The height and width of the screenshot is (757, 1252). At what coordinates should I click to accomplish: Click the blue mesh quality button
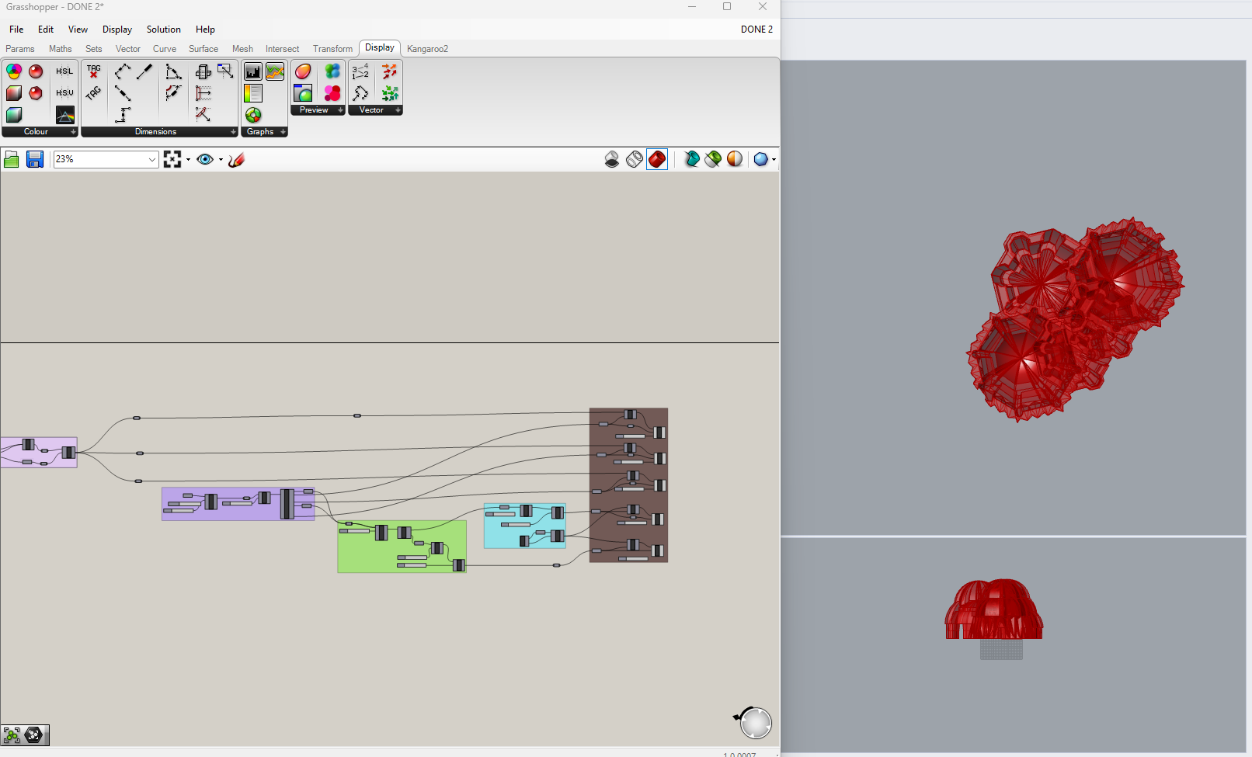pos(760,159)
